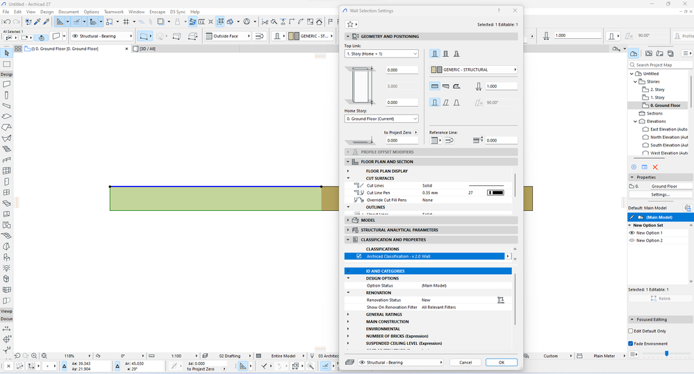Open the Outside Face reference line dropdown

pyautogui.click(x=227, y=36)
